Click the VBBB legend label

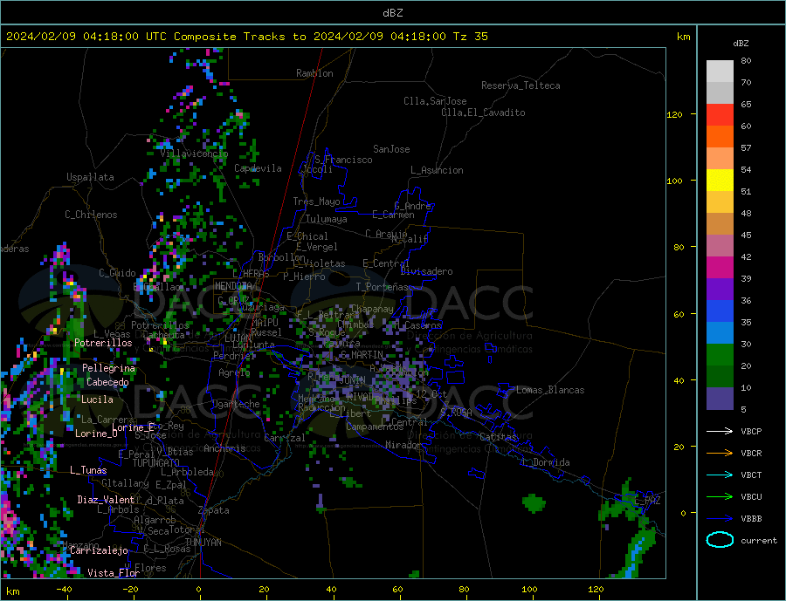[x=751, y=519]
